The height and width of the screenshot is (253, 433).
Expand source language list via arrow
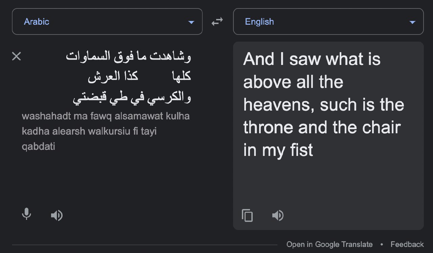[191, 22]
